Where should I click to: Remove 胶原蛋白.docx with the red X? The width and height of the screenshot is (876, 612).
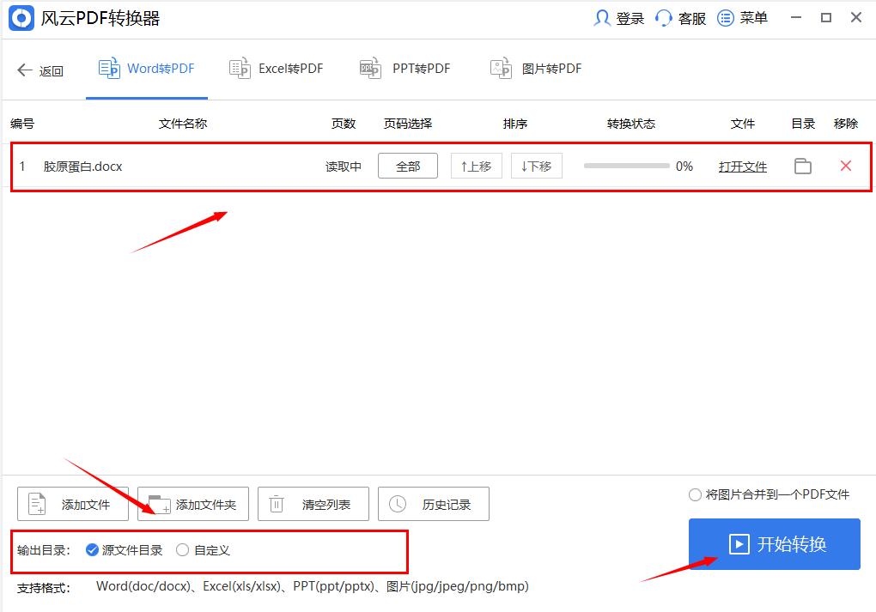coord(846,167)
